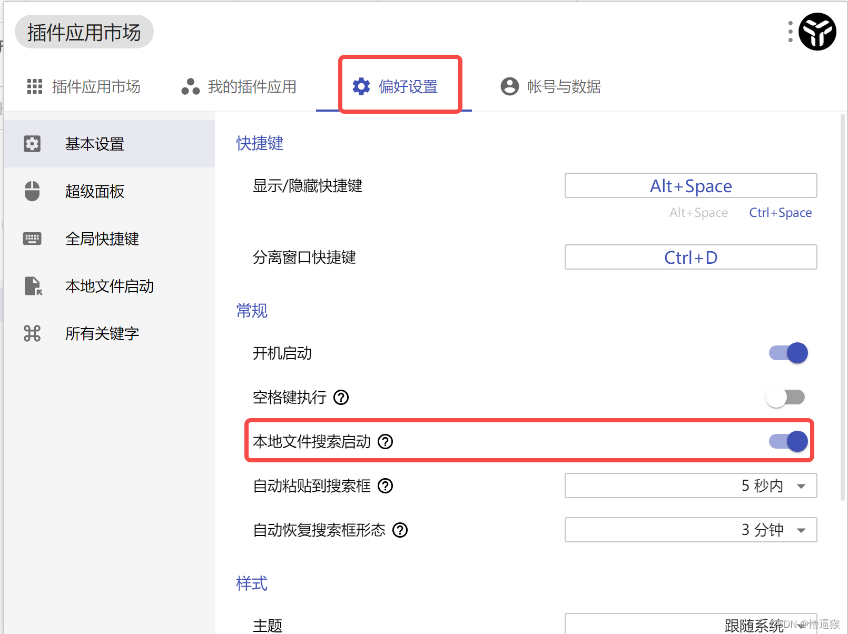Open the three-dot more options menu
The height and width of the screenshot is (634, 848).
tap(790, 32)
